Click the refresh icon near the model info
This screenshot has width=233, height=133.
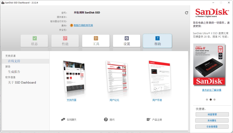click(186, 13)
